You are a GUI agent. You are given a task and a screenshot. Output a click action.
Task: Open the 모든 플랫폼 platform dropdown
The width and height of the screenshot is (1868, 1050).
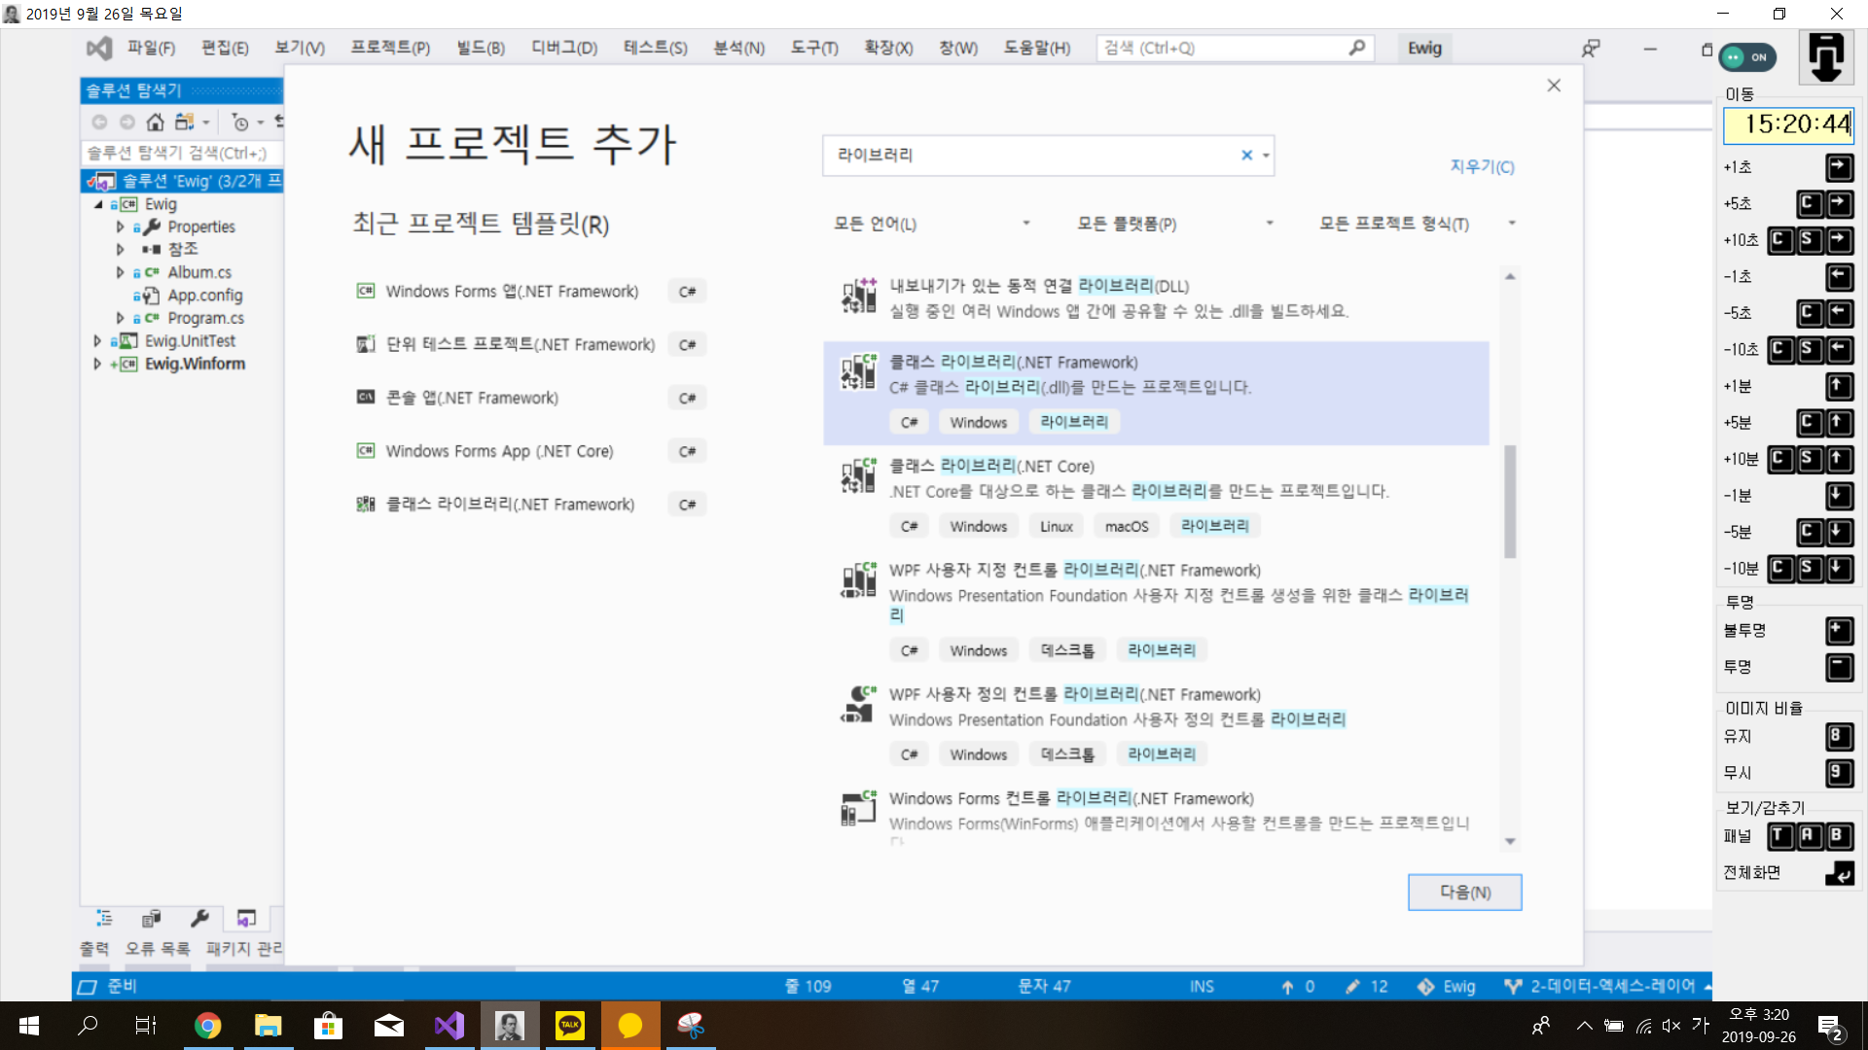(1174, 224)
